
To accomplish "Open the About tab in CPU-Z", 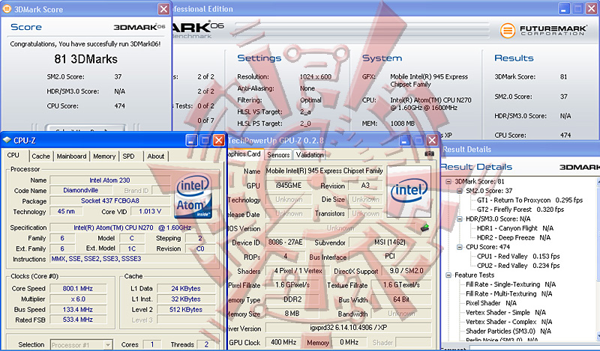I will pyautogui.click(x=156, y=156).
